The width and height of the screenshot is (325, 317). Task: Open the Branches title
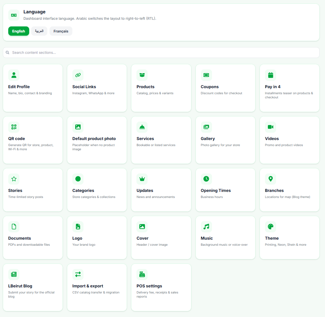[274, 190]
